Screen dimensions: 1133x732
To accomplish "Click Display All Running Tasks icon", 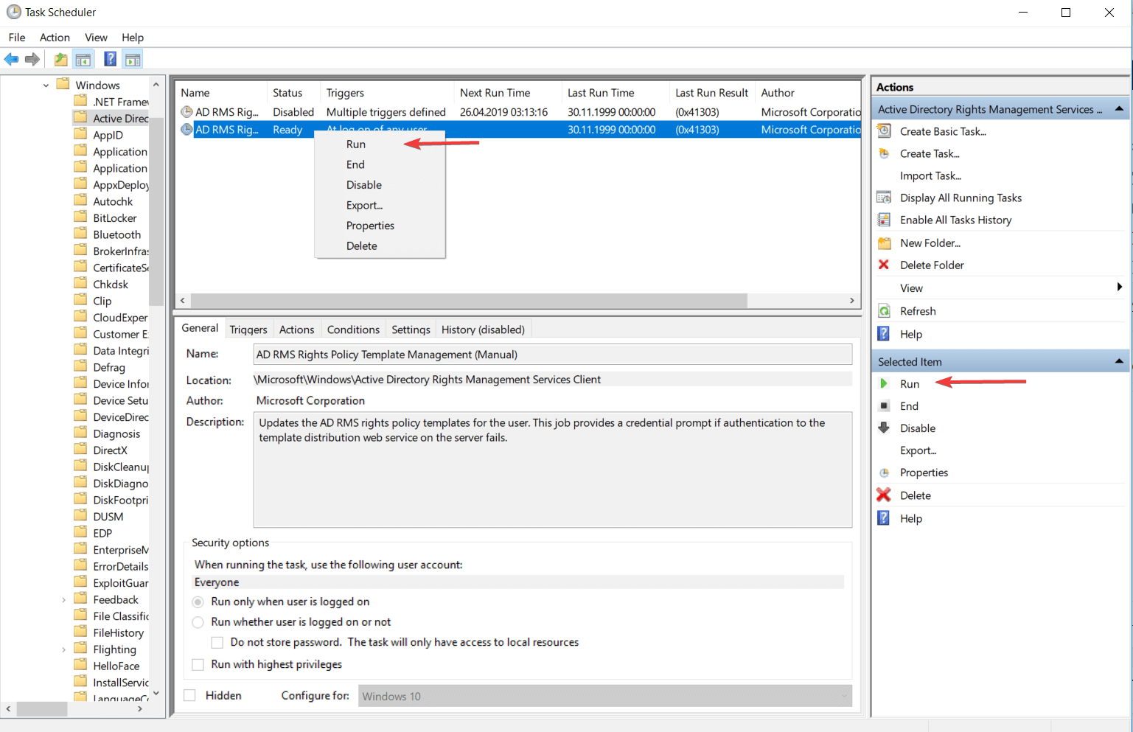I will (x=884, y=197).
